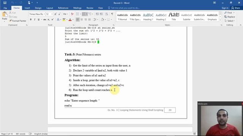Switch to the Review tab
Screen dimensions: 243x136
(x=90, y=8)
